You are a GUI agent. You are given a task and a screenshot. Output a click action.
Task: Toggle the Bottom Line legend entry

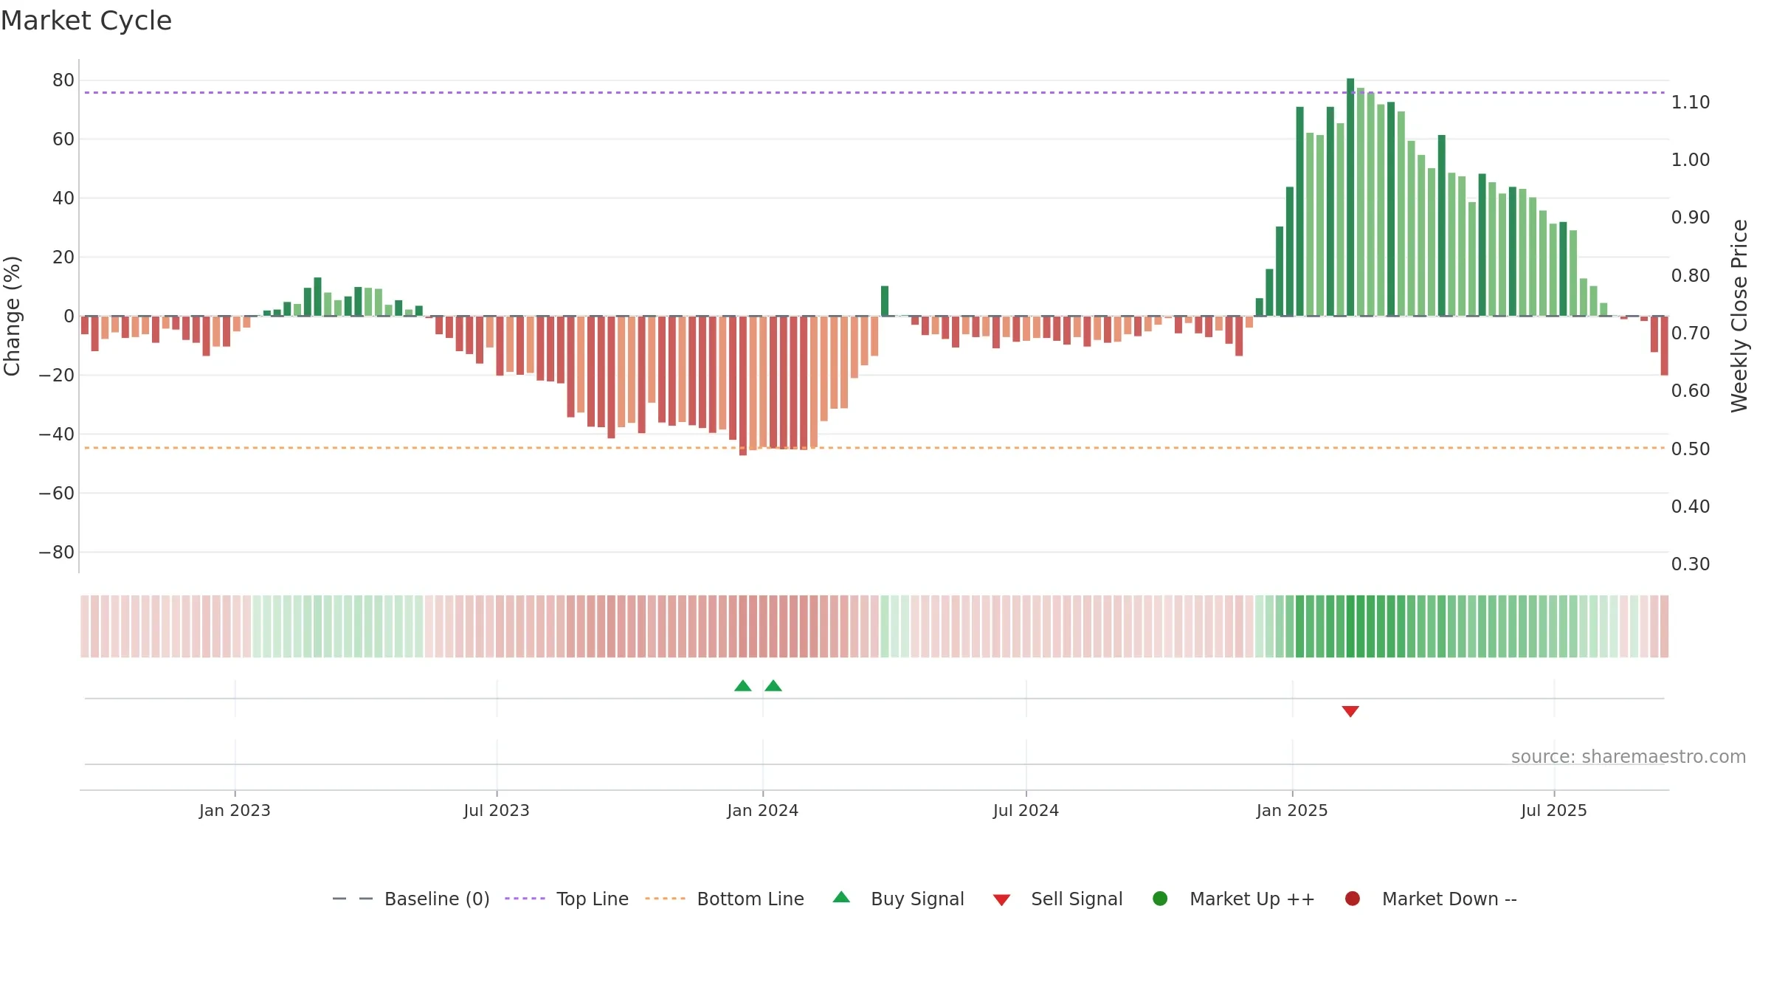click(725, 899)
